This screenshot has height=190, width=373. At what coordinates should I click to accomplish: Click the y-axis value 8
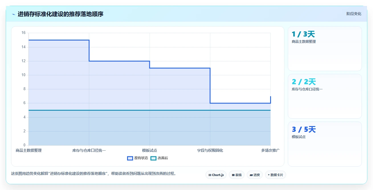click(x=24, y=89)
